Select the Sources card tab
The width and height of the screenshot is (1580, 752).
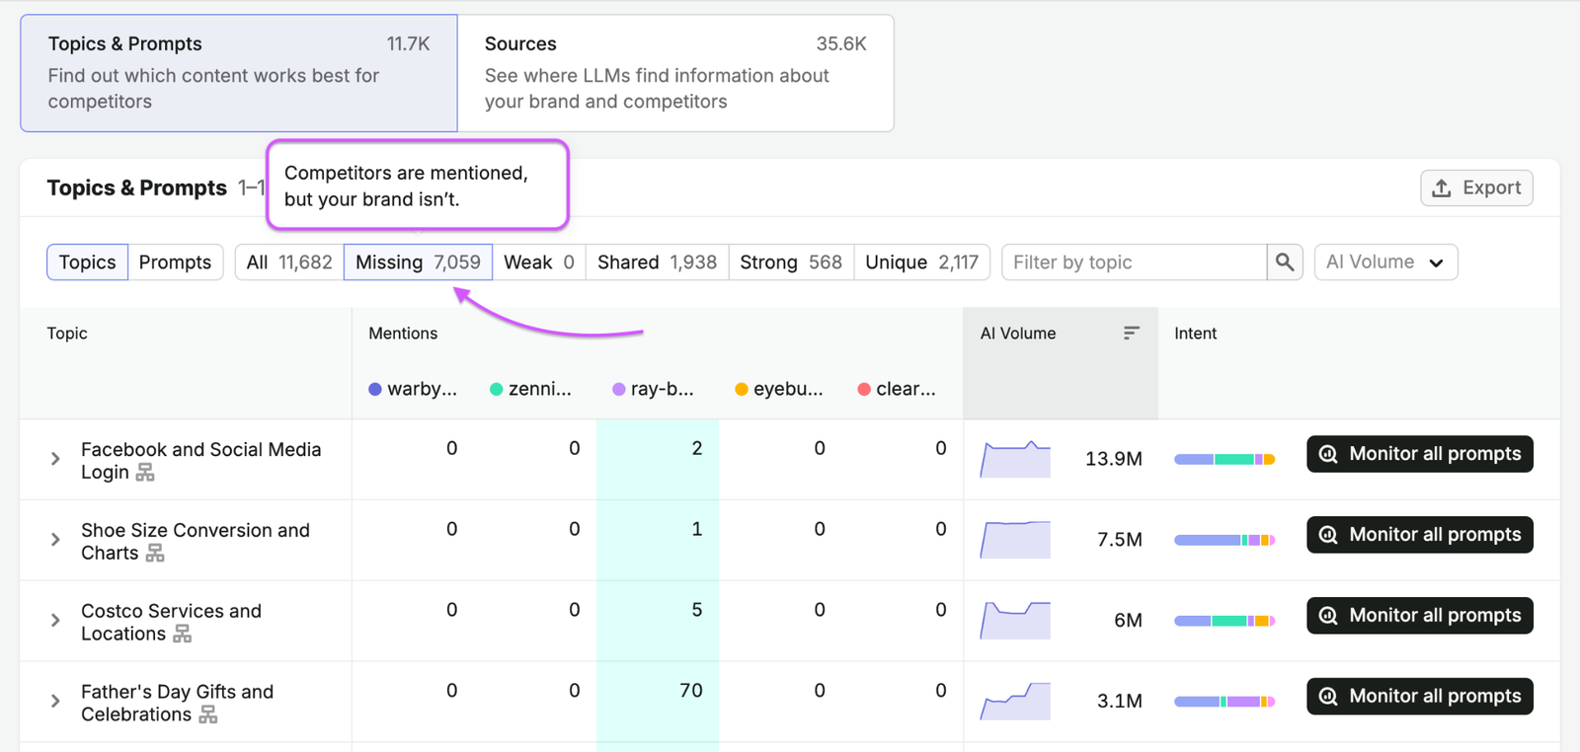pyautogui.click(x=675, y=73)
